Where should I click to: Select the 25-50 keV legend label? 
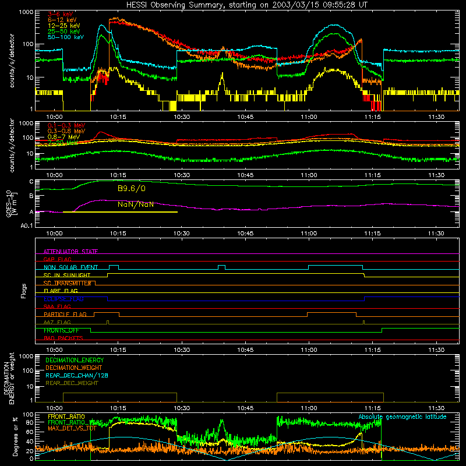[64, 31]
